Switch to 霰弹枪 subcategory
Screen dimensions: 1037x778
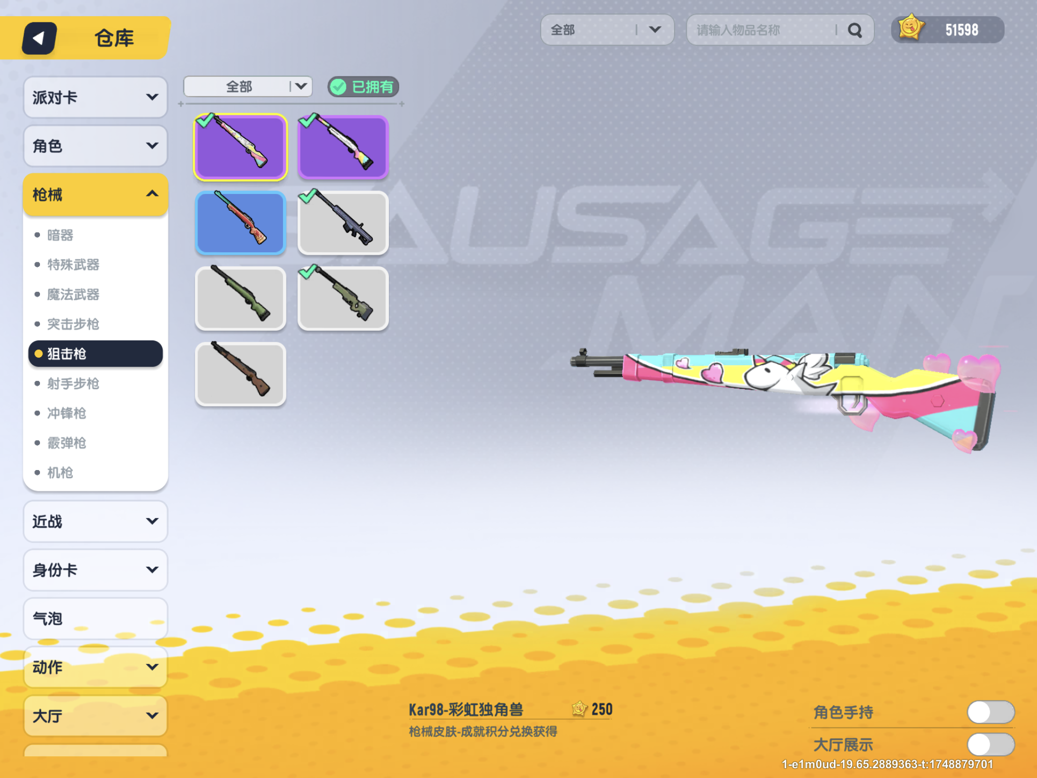pyautogui.click(x=67, y=443)
